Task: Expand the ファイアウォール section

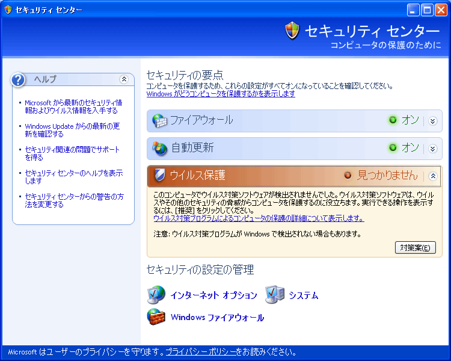Action: tap(432, 121)
